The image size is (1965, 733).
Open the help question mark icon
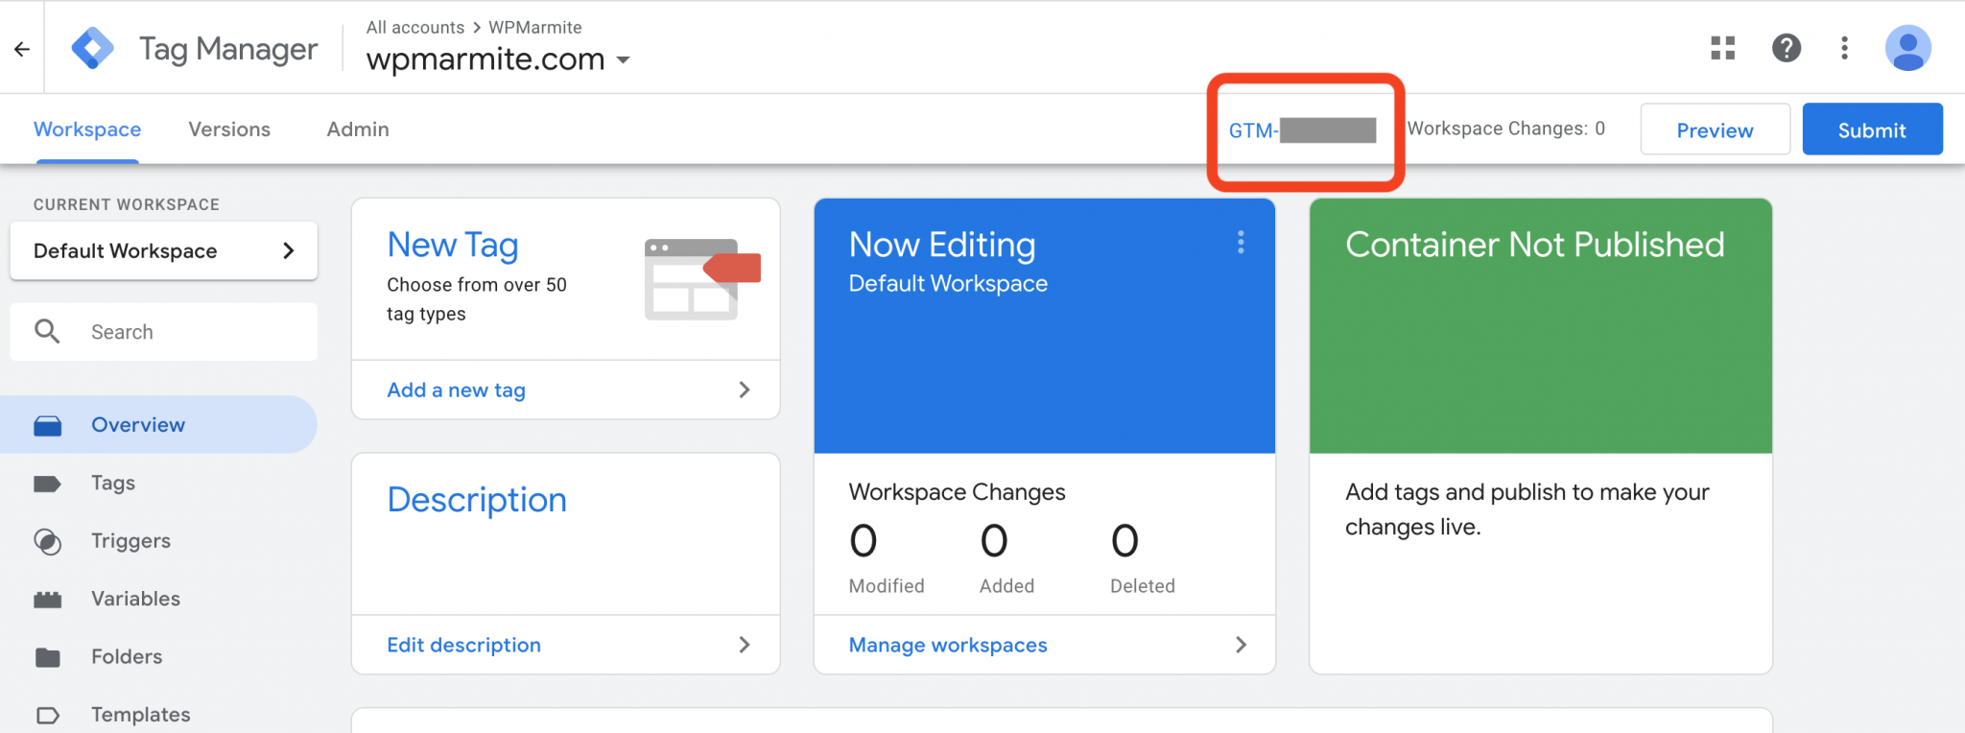pyautogui.click(x=1787, y=48)
